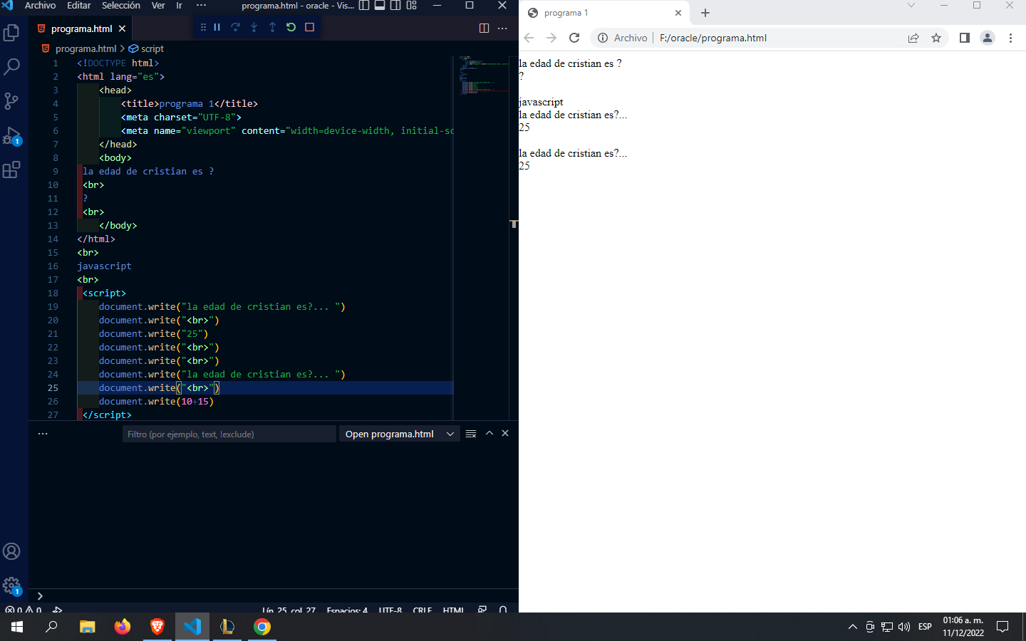Click the debug console input prompt chevron
The height and width of the screenshot is (641, 1026).
click(40, 596)
